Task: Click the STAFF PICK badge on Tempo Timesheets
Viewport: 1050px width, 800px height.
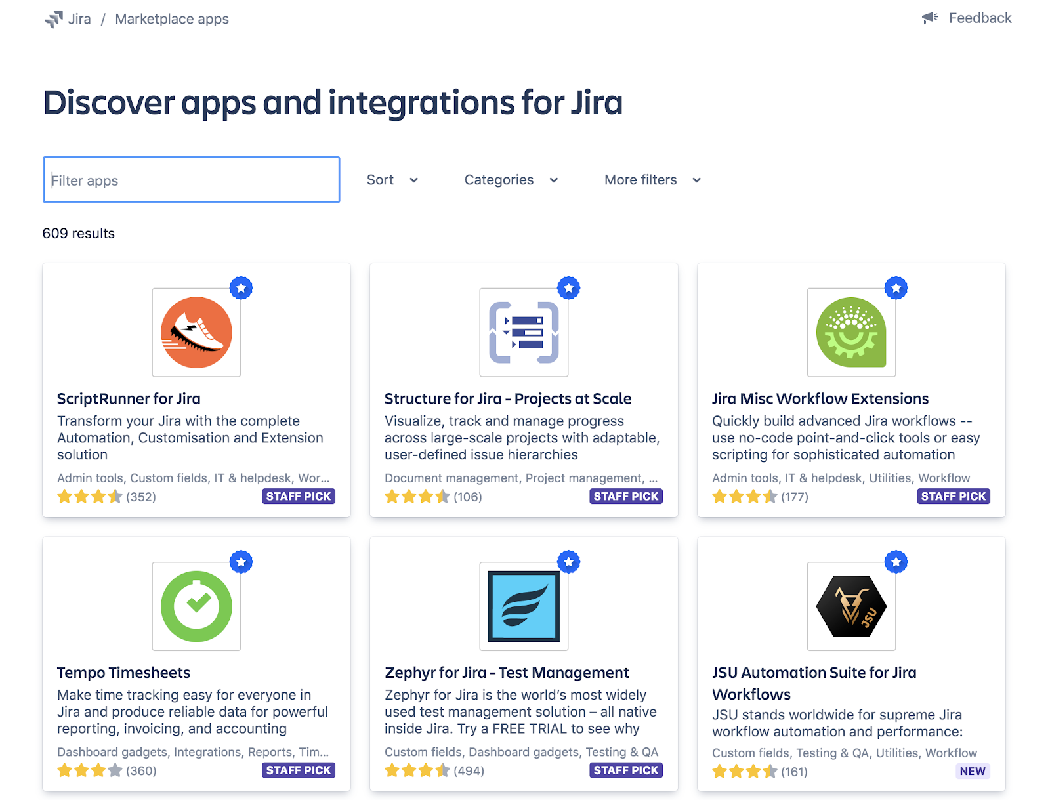Action: coord(299,770)
